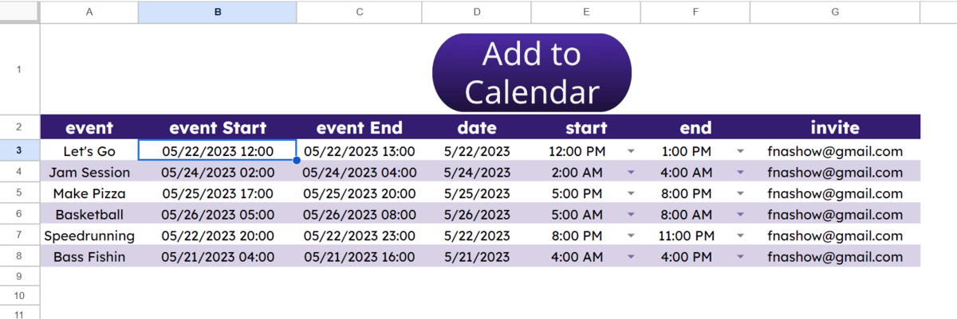Select the 'event Start' header cell

218,127
